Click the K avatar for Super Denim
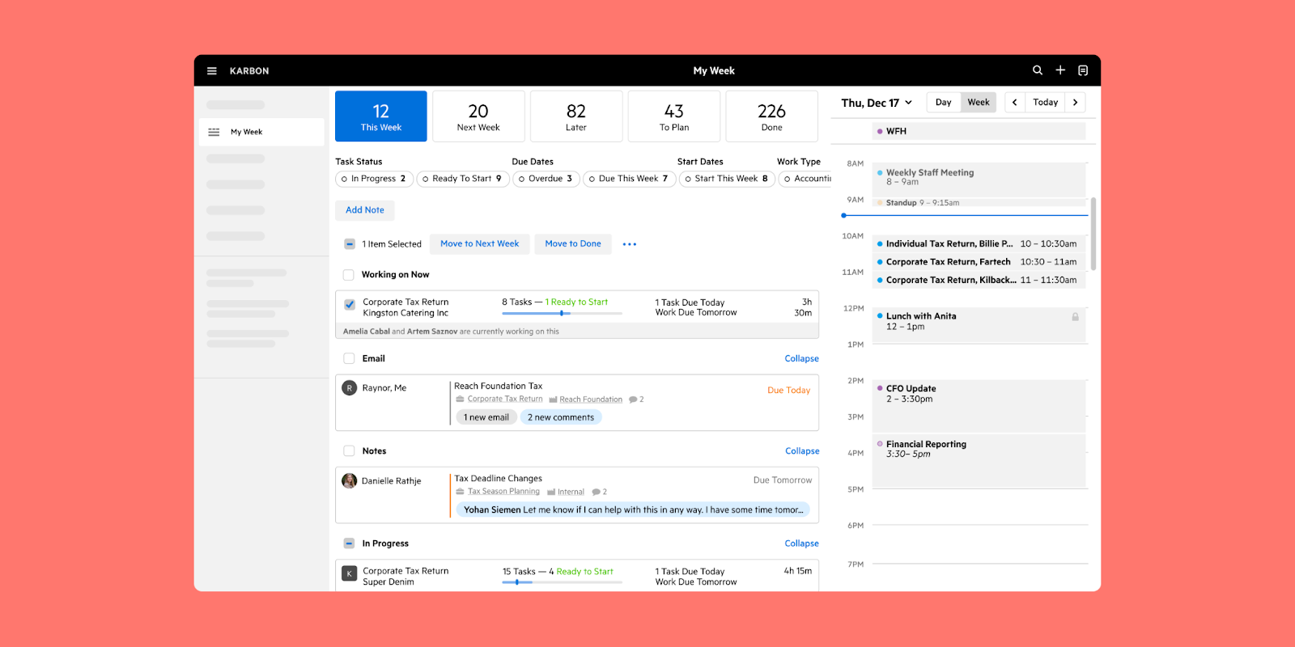 point(350,573)
